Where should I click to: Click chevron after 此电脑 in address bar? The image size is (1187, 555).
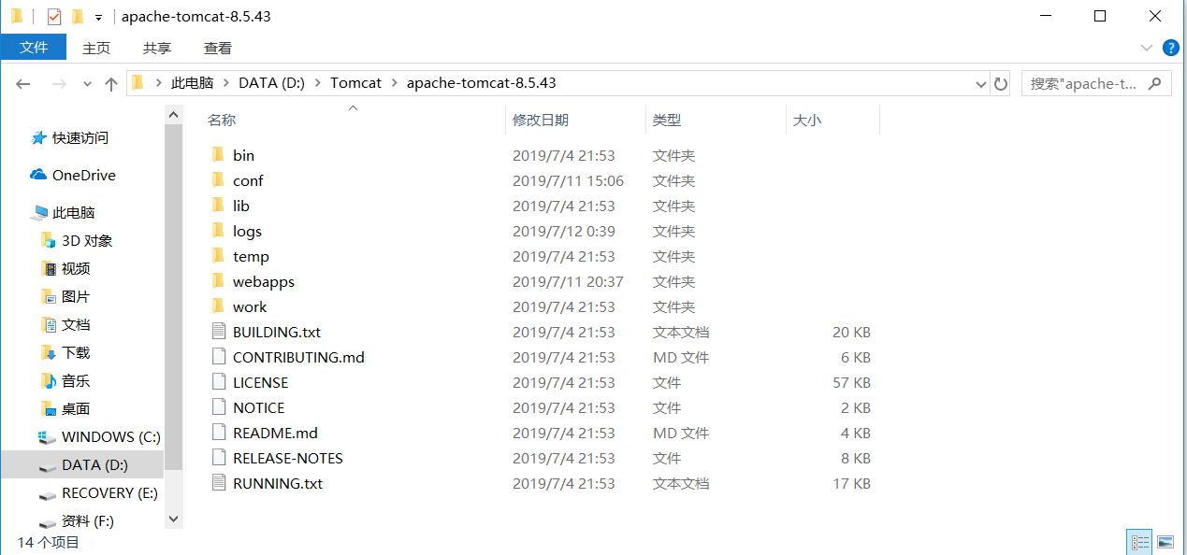click(225, 83)
